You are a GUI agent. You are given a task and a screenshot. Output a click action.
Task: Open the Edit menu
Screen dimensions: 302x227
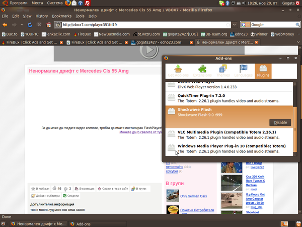click(16, 16)
